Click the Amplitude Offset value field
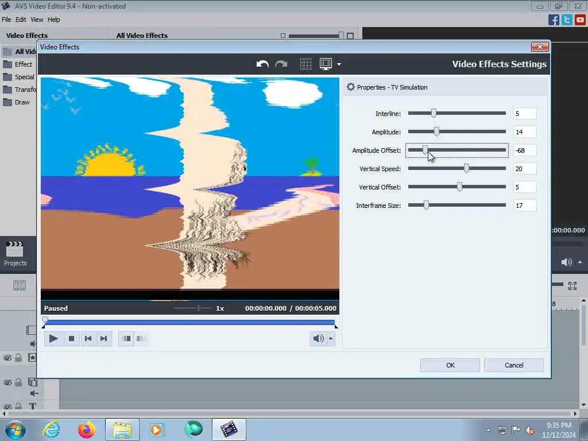This screenshot has width=588, height=441. [525, 150]
